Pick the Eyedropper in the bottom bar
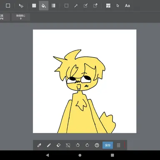 (x=39, y=145)
